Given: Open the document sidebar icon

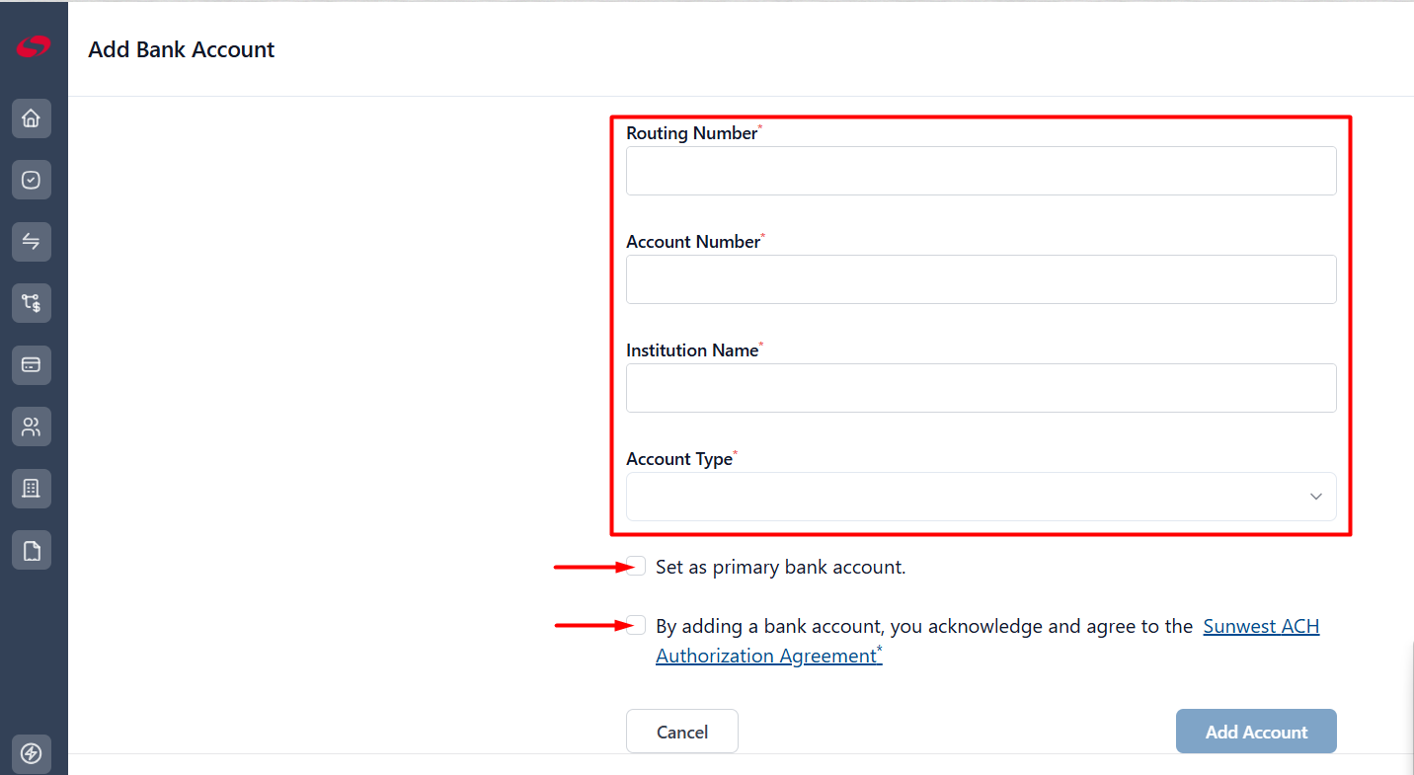Looking at the screenshot, I should tap(32, 550).
